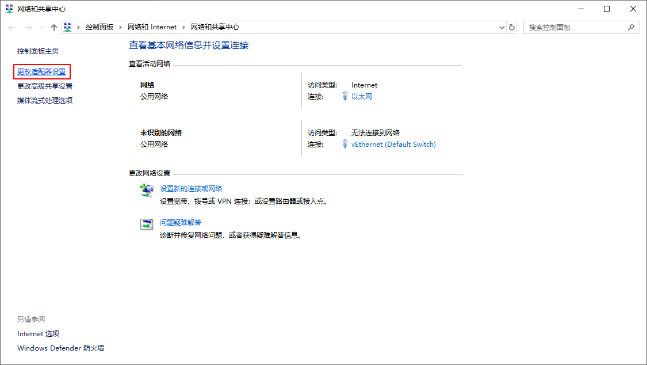Screen dimensions: 647x365
Task: Click the up-one-level arrow
Action: tap(53, 27)
